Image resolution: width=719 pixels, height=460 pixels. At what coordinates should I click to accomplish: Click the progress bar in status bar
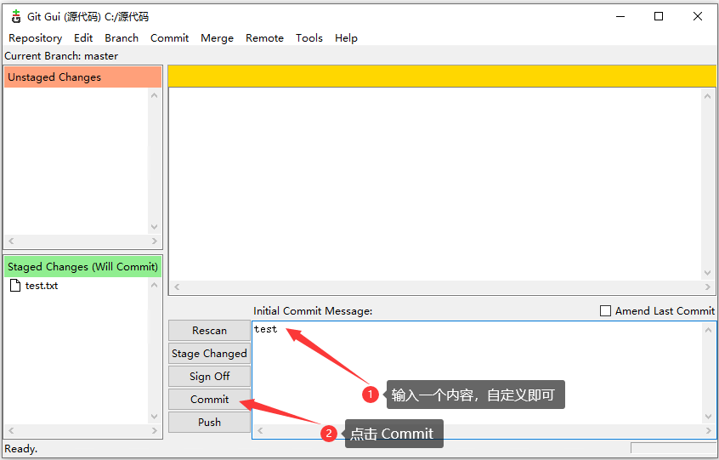pyautogui.click(x=674, y=448)
